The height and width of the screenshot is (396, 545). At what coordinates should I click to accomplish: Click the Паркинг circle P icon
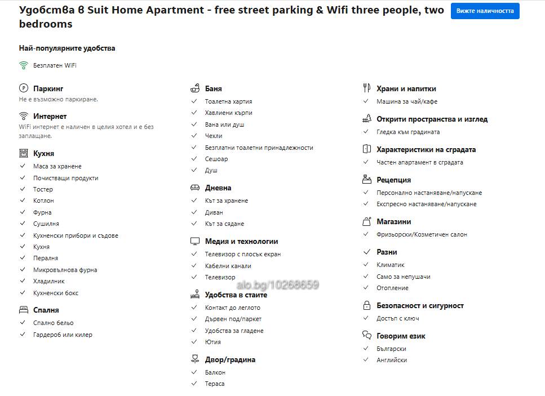pos(23,88)
